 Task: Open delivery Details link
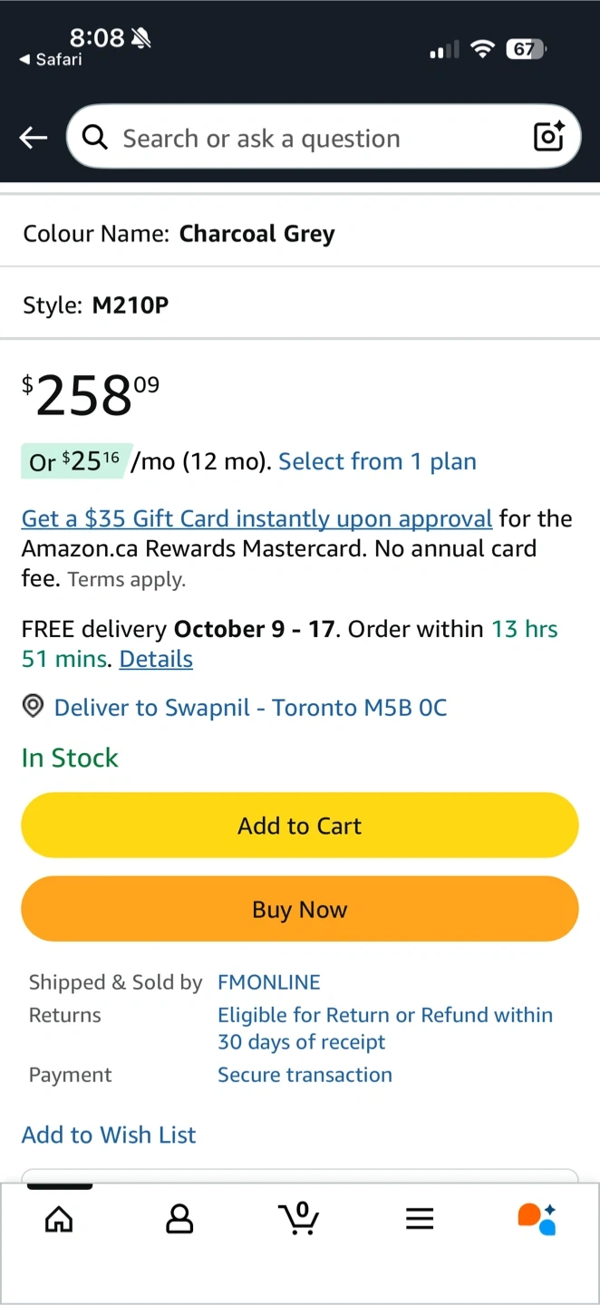156,659
